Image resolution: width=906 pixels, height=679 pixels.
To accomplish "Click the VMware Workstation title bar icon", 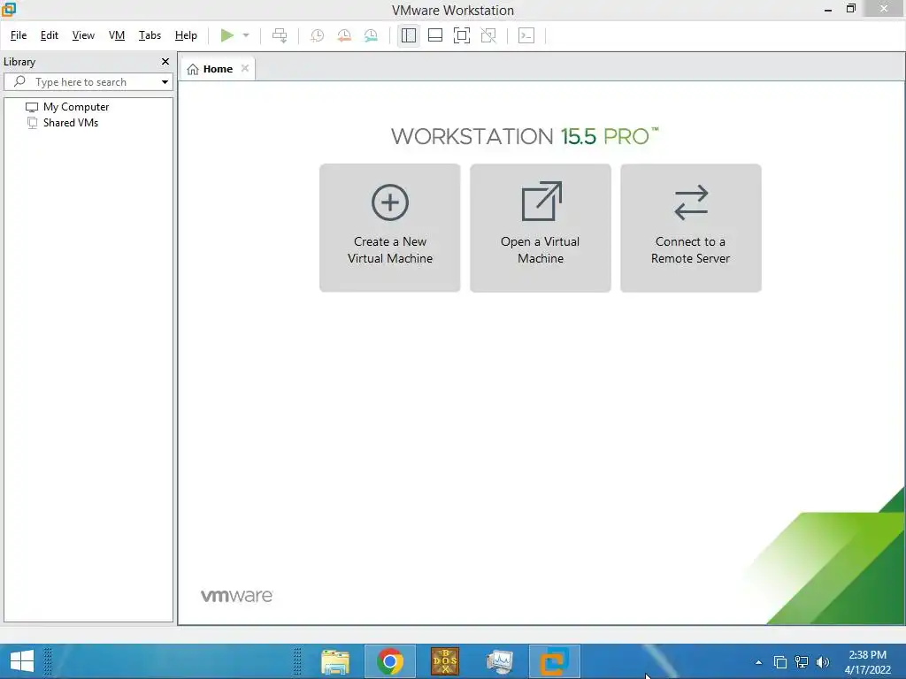I will point(9,9).
